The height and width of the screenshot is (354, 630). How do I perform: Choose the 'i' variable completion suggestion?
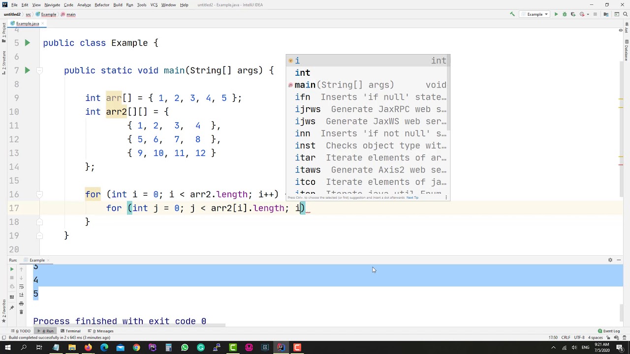[368, 60]
